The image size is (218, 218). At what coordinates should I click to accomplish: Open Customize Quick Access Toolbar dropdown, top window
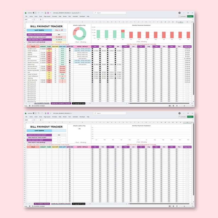coord(51,13)
